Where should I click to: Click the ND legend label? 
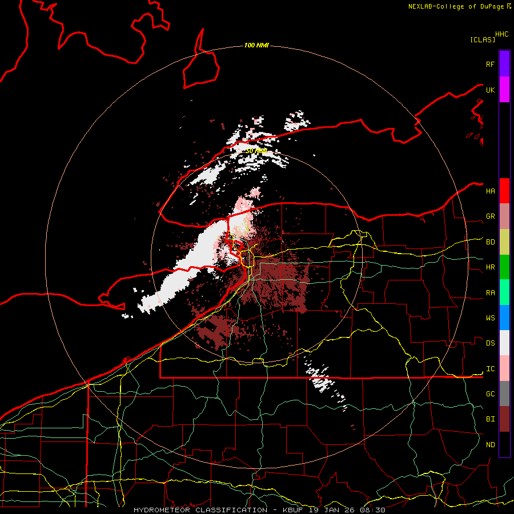click(490, 445)
